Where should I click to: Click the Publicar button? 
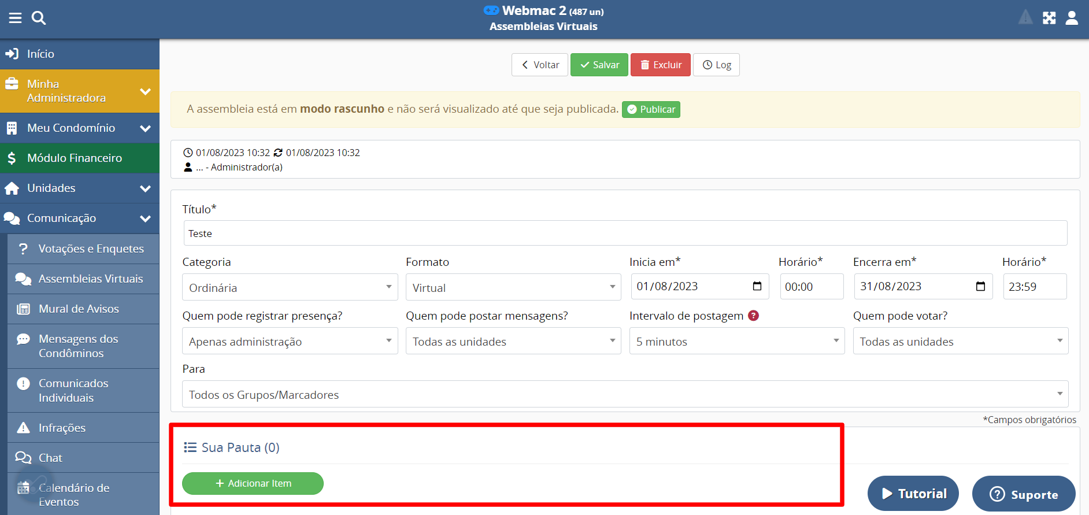(651, 109)
